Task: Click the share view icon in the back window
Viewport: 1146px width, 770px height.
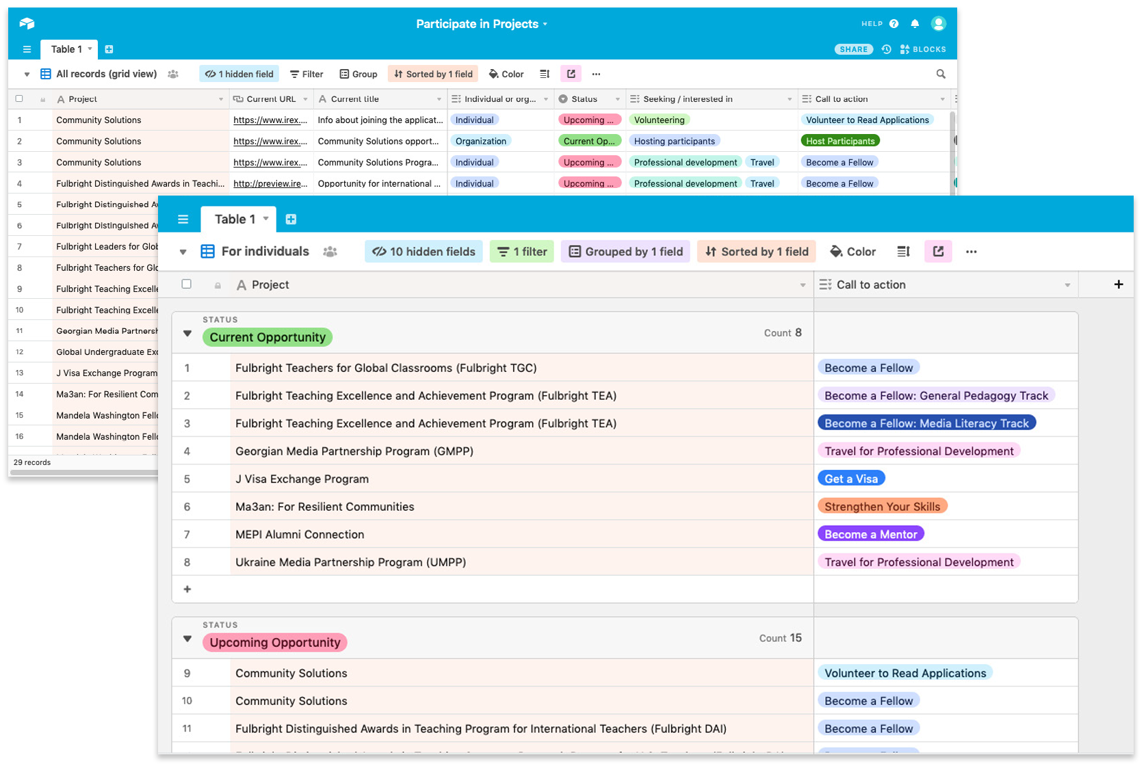Action: tap(571, 74)
